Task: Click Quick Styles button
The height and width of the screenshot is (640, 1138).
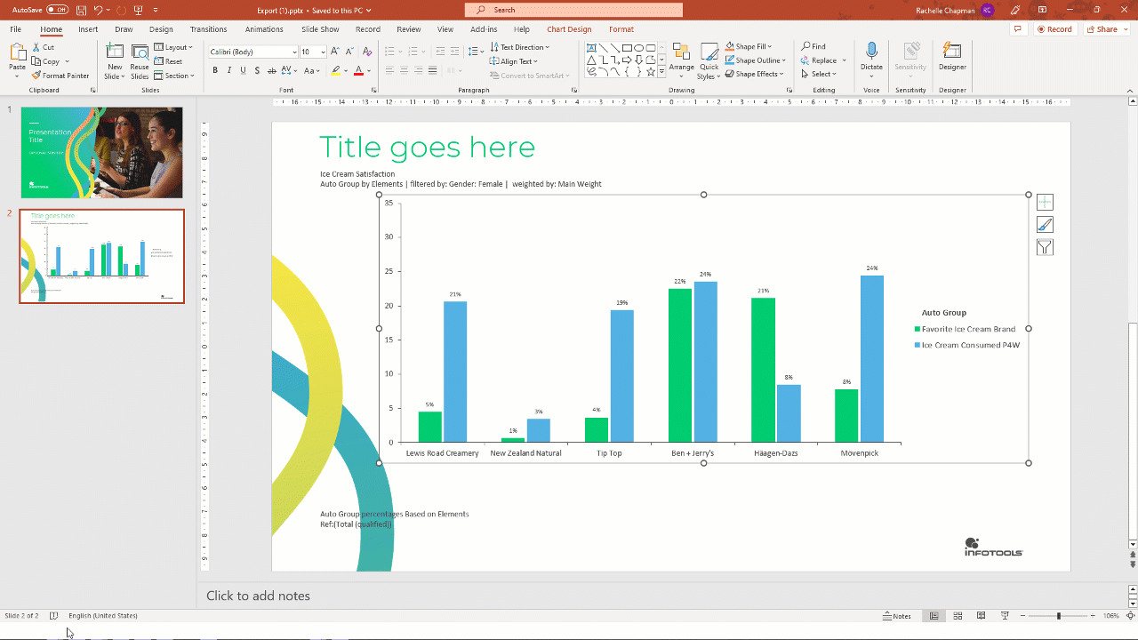Action: tap(709, 61)
